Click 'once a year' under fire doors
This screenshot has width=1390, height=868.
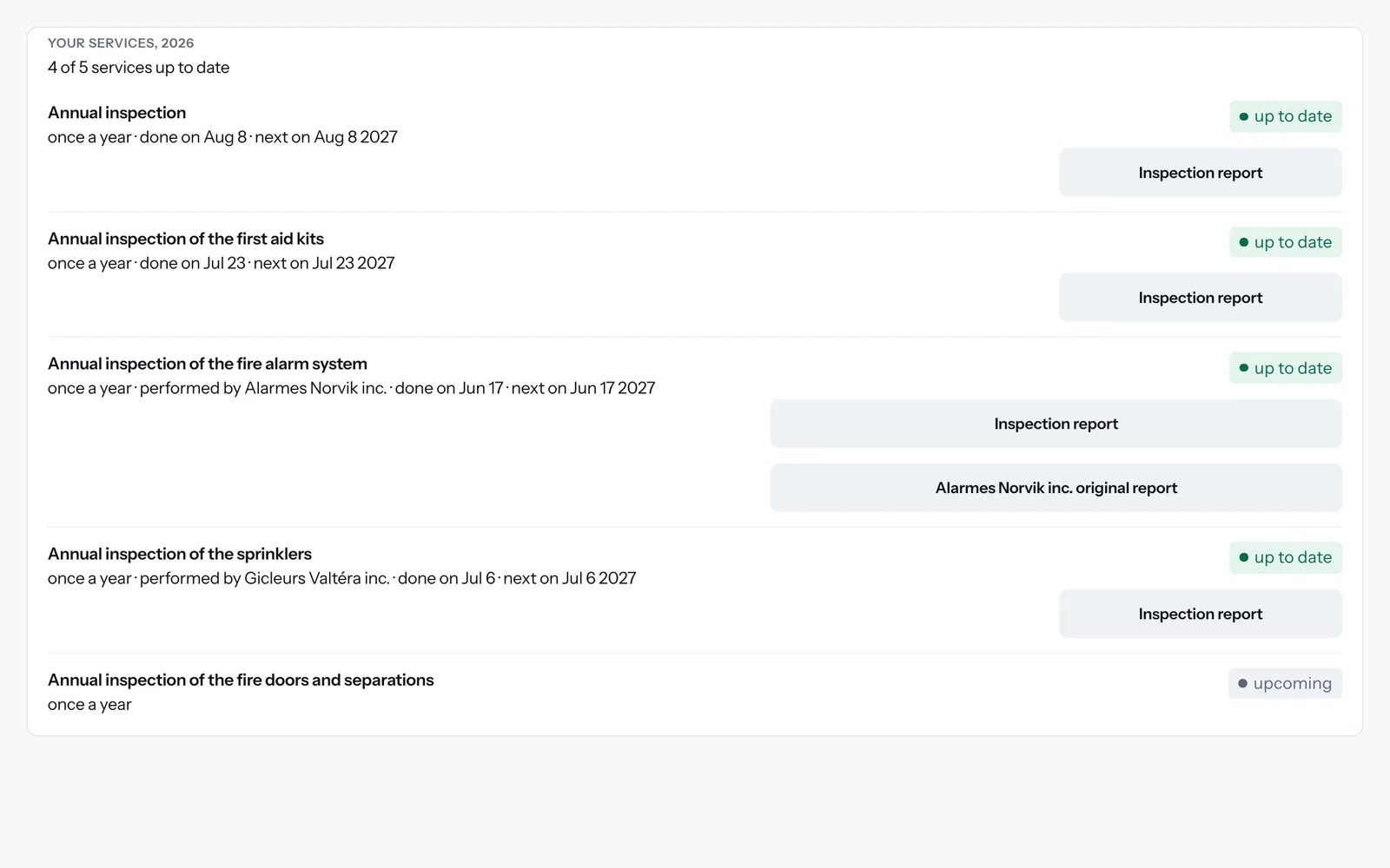[x=89, y=705]
